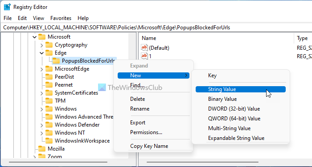
Task: Click the string icon for value 1
Action: coord(144,56)
